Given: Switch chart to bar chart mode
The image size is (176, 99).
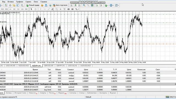Looking at the screenshot, I should tap(71, 5).
